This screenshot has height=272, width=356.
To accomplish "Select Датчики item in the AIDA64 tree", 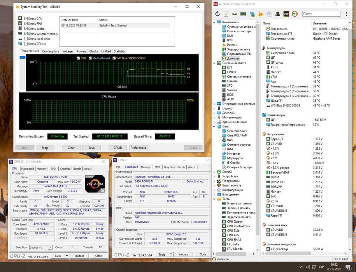I will [x=233, y=58].
